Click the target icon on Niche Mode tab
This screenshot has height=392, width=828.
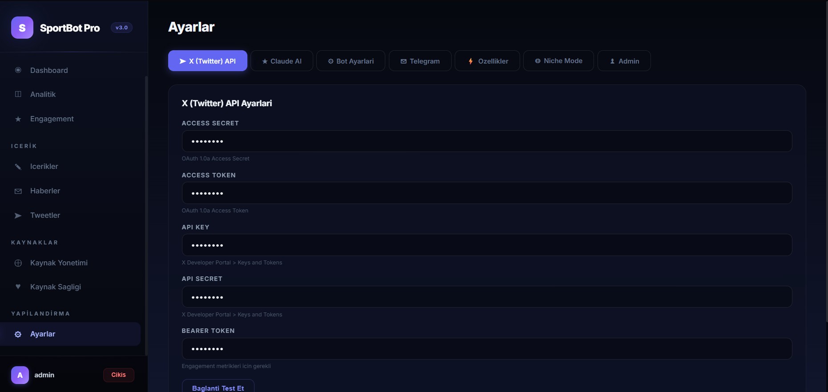click(x=538, y=61)
